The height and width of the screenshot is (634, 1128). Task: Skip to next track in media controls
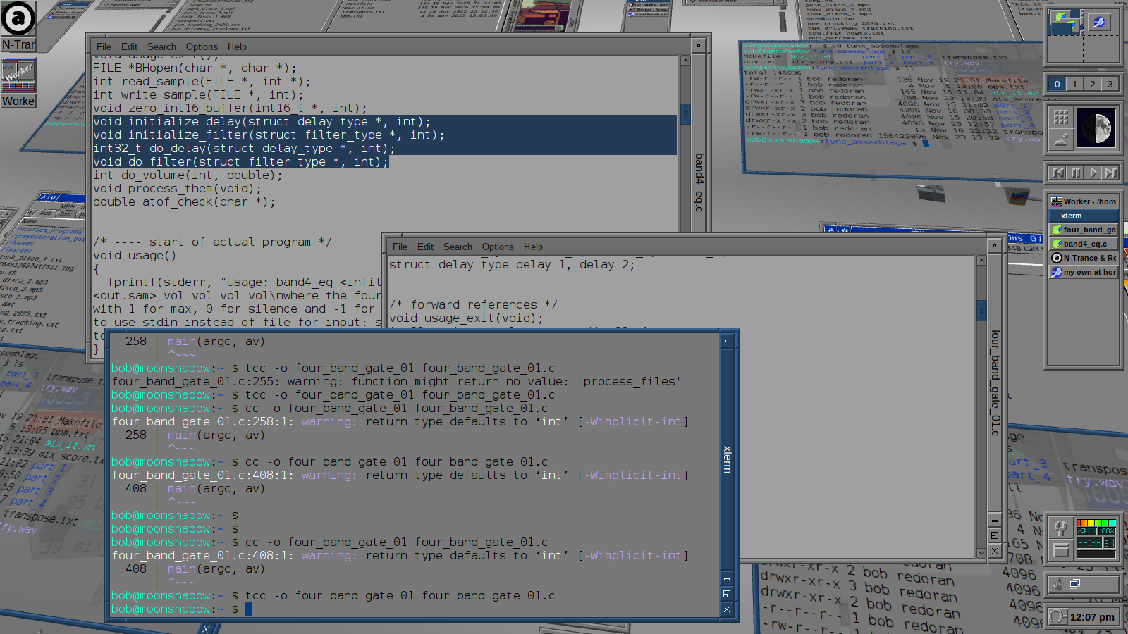coord(1110,173)
